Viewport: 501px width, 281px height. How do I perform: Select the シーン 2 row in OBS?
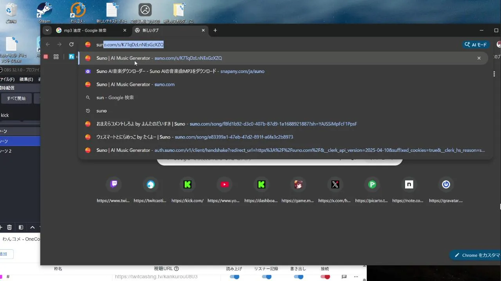(x=20, y=151)
